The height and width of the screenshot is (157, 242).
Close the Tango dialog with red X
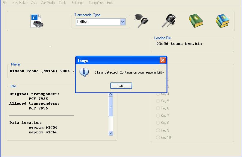point(163,60)
